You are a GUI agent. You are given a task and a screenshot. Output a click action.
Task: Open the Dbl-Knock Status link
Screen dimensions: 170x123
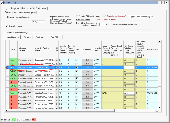pyautogui.click(x=83, y=20)
